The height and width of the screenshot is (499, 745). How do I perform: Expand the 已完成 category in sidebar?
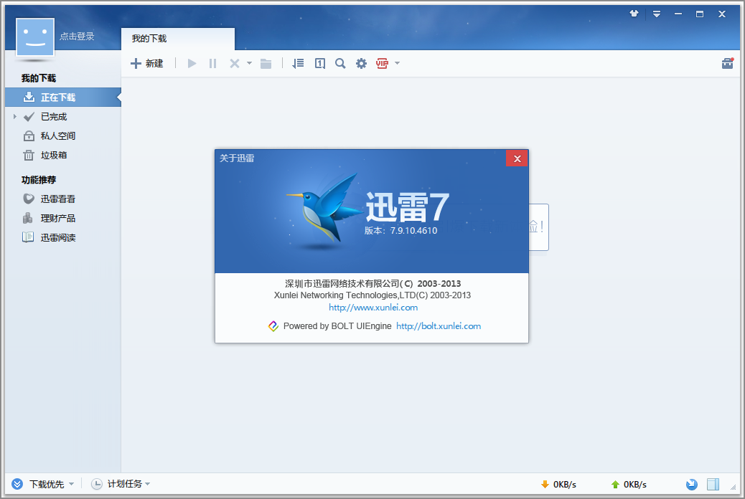16,116
